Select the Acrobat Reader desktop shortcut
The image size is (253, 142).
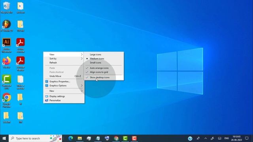tap(21, 64)
